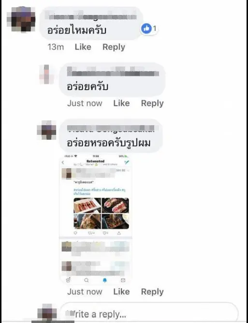248x323 pixels.
Task: Open the third commenter's profile avatar
Action: (46, 130)
